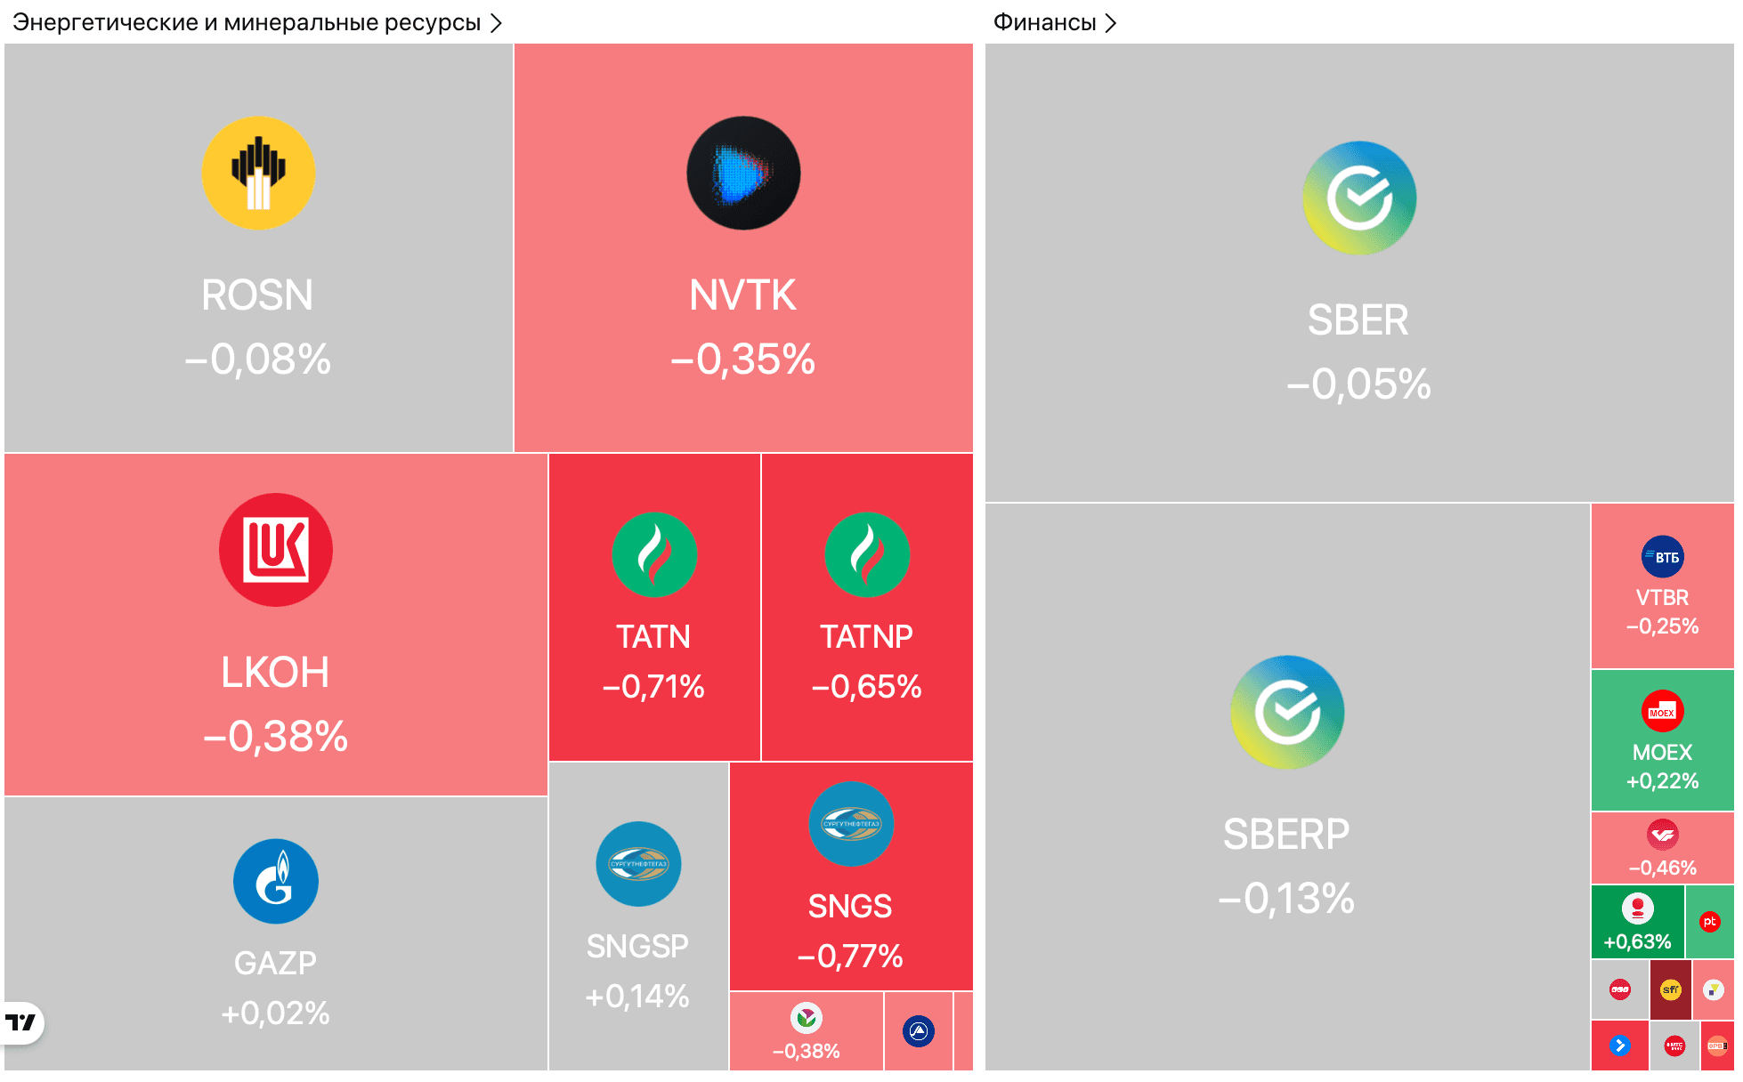Click the Rosneft logo in ROSN tile

(258, 174)
